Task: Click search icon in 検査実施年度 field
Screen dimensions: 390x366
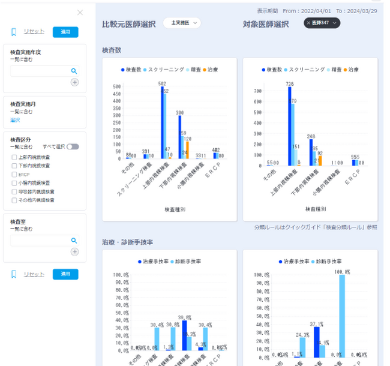Action: (x=74, y=71)
